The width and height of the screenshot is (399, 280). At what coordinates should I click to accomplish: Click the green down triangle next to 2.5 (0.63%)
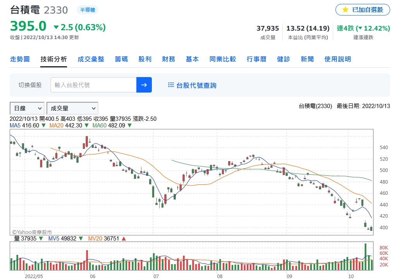pos(56,27)
